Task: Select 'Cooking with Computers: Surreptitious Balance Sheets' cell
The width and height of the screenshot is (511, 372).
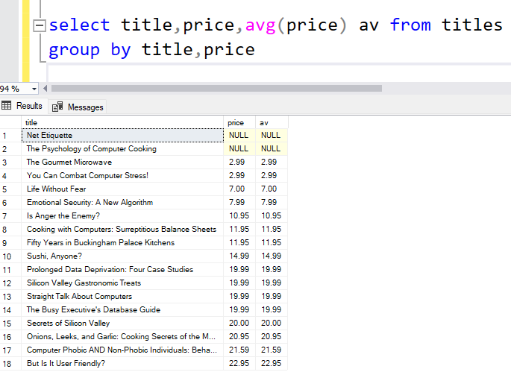Action: click(122, 230)
